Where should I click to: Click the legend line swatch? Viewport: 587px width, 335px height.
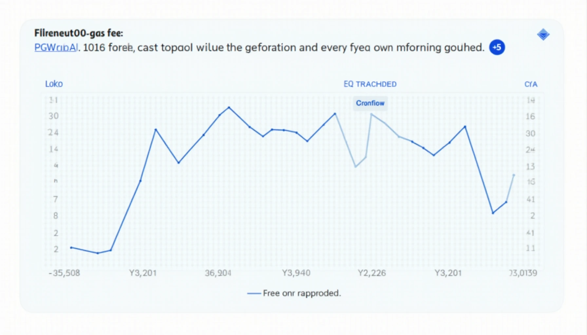tap(254, 293)
